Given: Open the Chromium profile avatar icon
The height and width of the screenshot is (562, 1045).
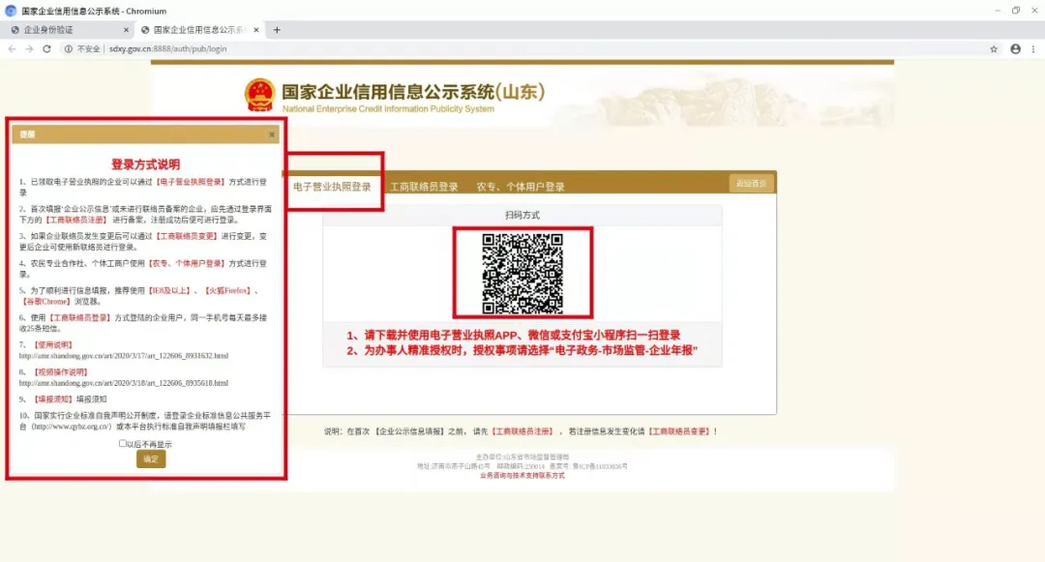Looking at the screenshot, I should [x=1015, y=48].
